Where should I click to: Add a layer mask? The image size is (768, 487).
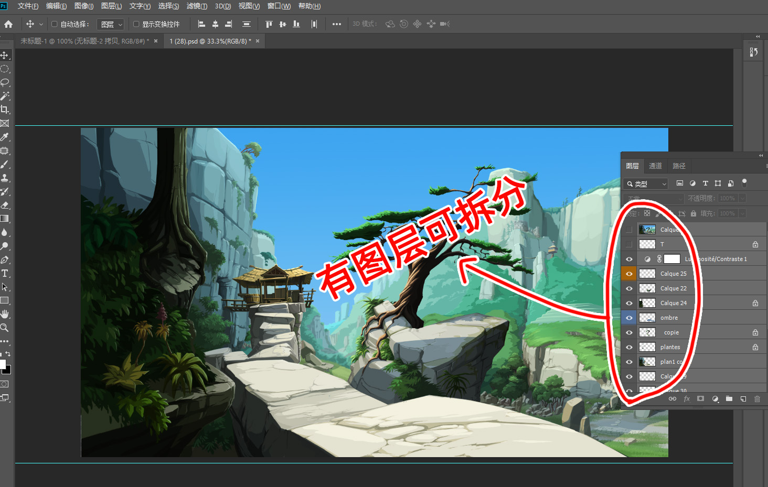pos(700,399)
